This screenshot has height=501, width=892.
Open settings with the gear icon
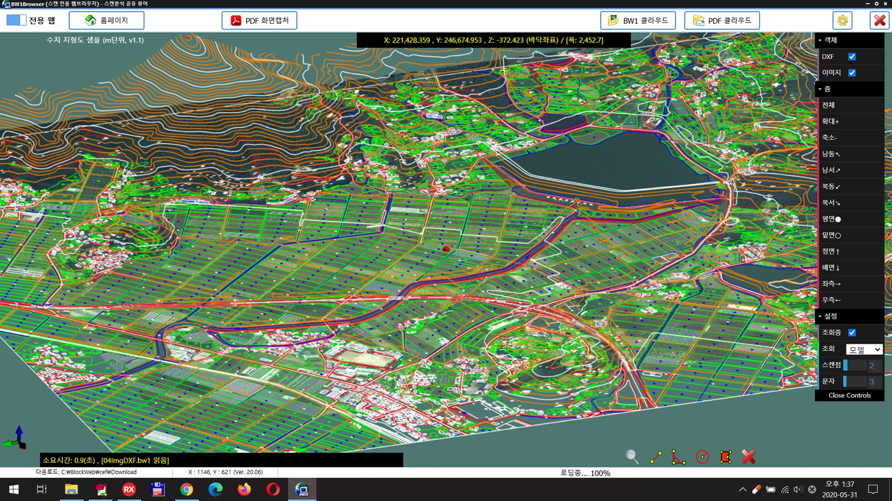(842, 20)
